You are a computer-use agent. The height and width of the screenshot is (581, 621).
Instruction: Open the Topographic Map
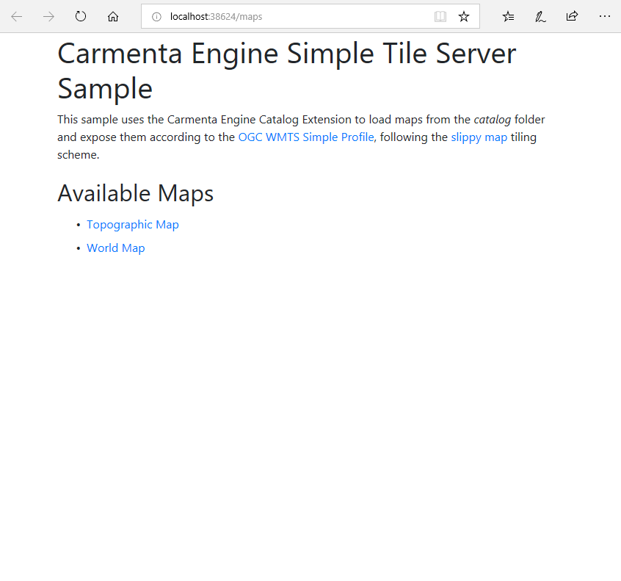point(133,225)
